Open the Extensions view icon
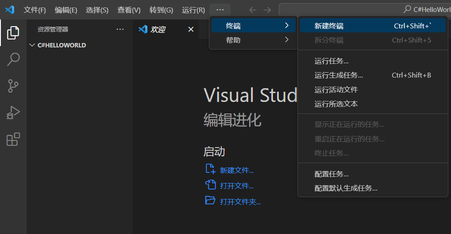This screenshot has width=451, height=234. tap(13, 139)
